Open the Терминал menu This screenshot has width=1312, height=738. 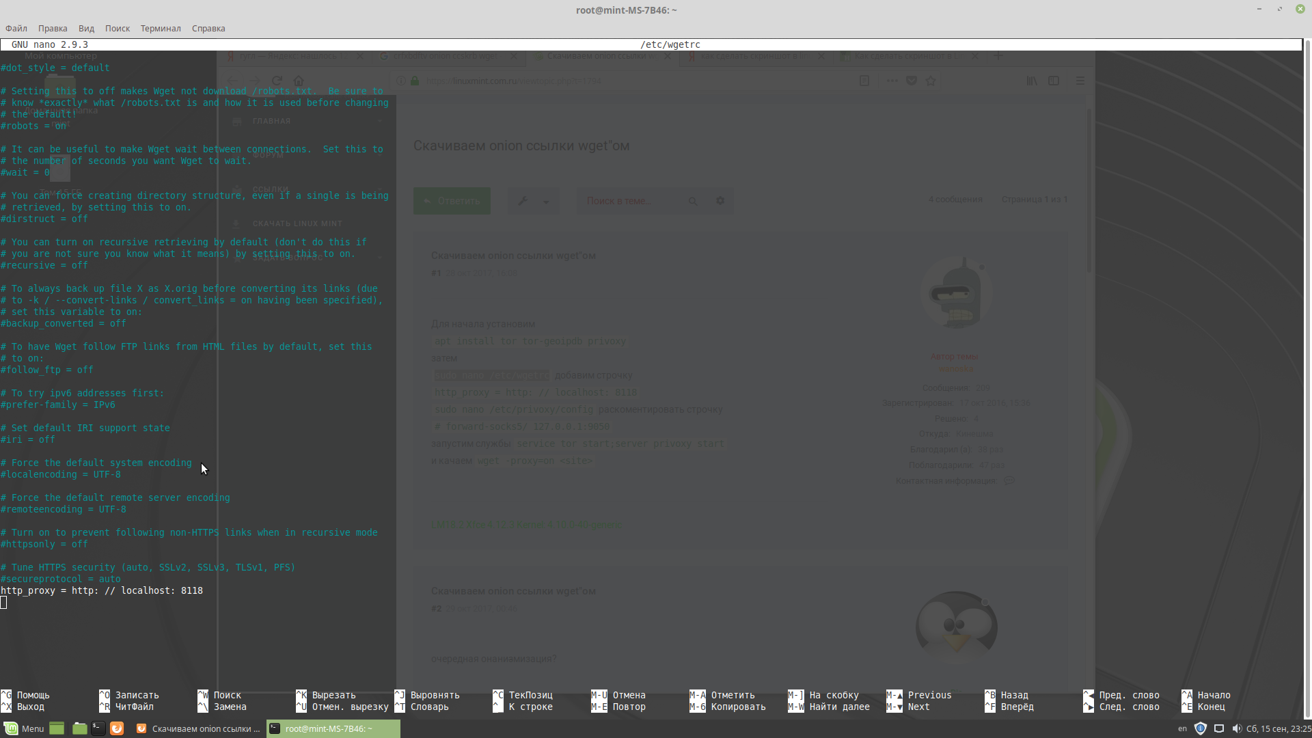click(161, 29)
